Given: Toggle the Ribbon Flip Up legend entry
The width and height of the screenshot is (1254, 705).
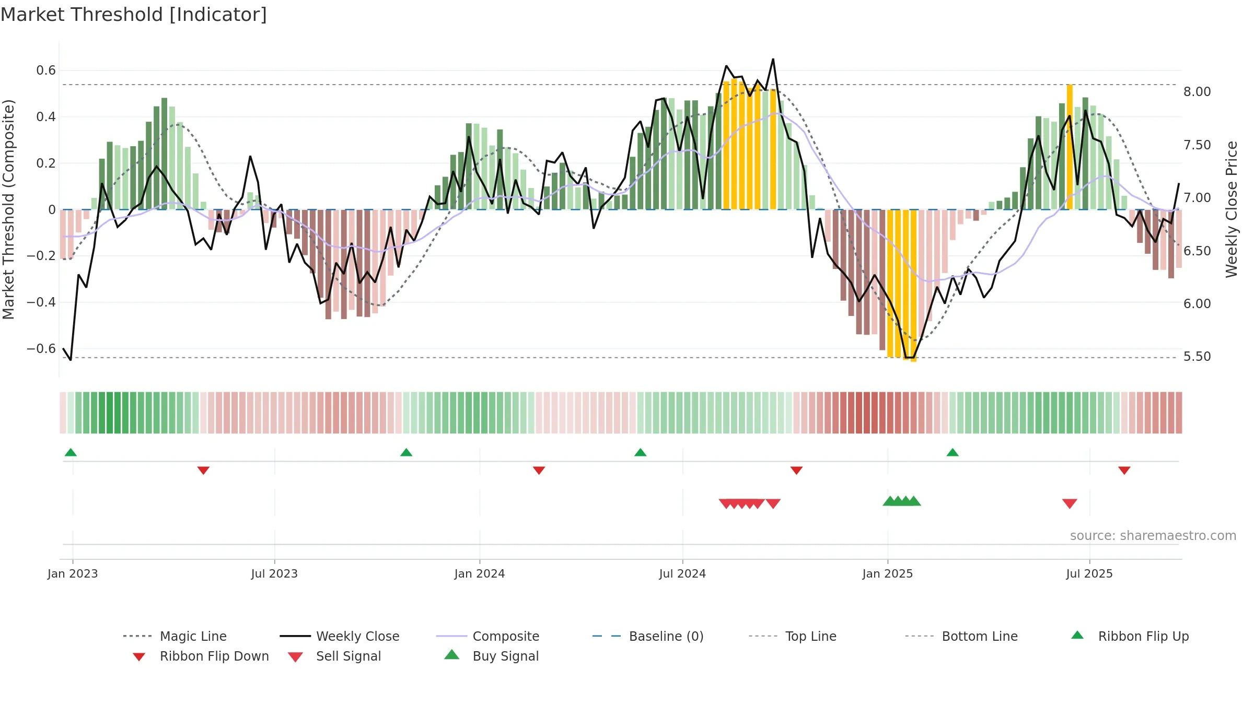Looking at the screenshot, I should coord(1130,636).
